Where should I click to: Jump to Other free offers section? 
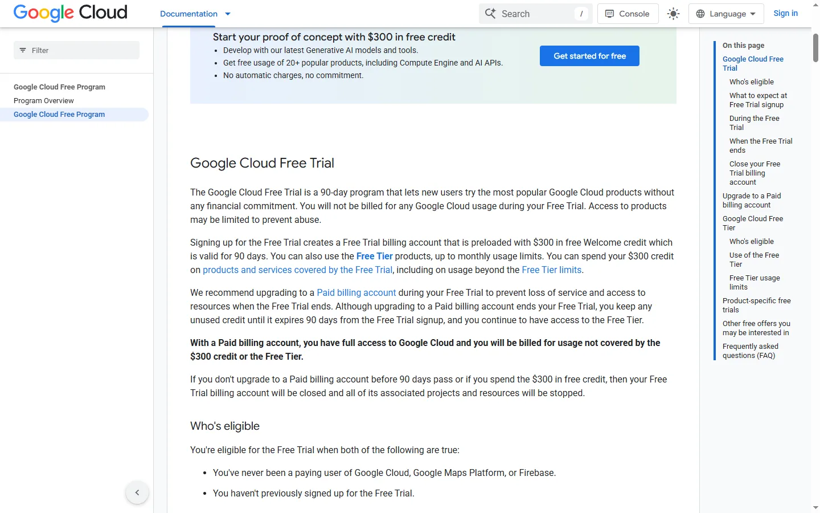coord(756,328)
